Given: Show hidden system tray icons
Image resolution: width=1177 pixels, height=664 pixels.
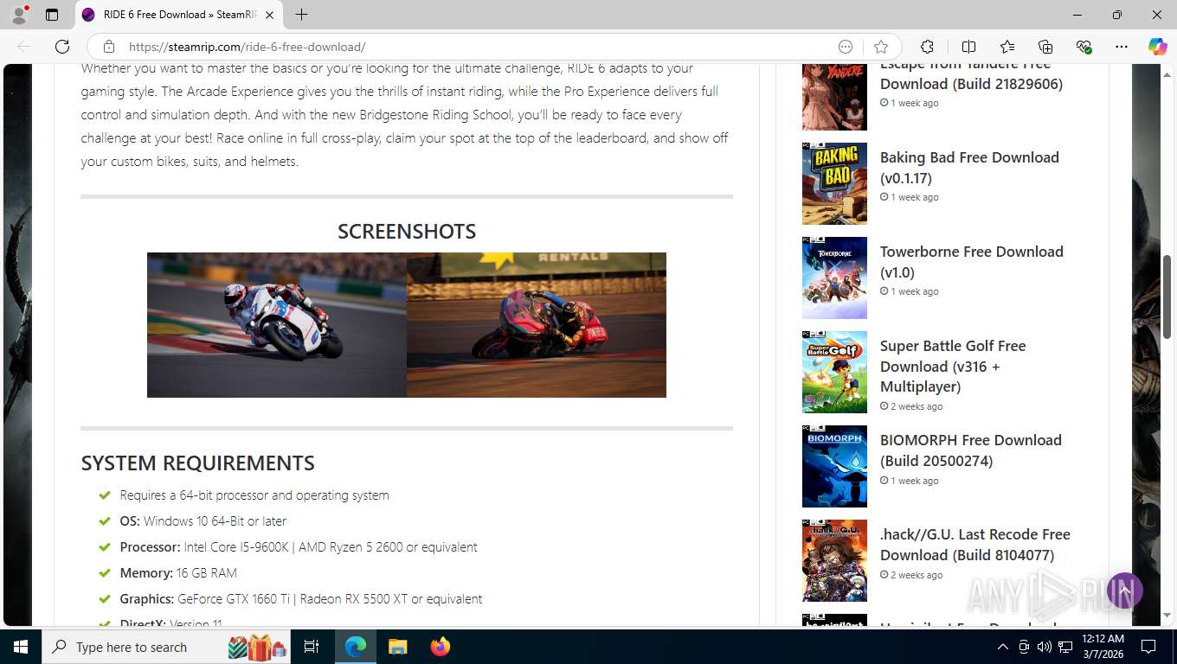Looking at the screenshot, I should click(1003, 647).
